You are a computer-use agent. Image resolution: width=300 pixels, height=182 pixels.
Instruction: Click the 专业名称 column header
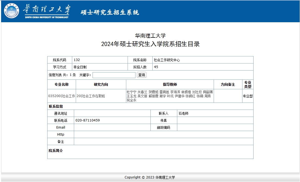click(x=62, y=84)
